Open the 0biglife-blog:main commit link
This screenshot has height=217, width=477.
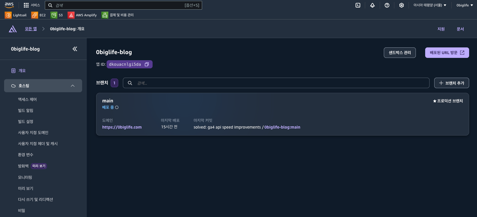pyautogui.click(x=282, y=127)
